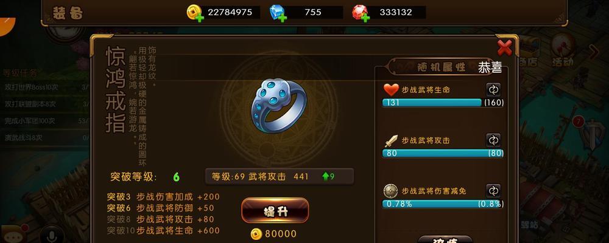Click the 提升 upgrade button

click(x=275, y=211)
